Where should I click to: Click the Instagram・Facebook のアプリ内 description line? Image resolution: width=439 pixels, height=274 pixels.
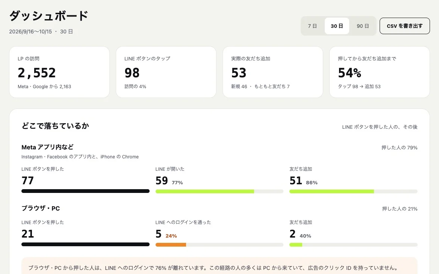80,157
